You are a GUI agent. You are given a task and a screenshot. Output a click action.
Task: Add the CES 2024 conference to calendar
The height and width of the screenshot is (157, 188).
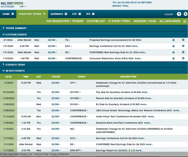(173, 58)
